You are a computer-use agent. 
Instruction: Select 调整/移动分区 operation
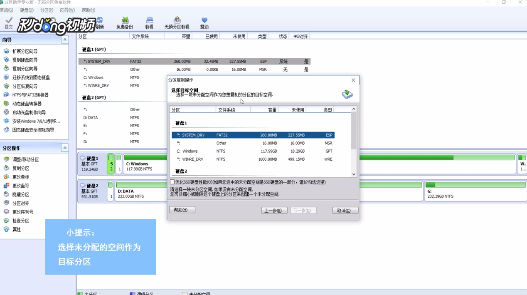[25, 159]
